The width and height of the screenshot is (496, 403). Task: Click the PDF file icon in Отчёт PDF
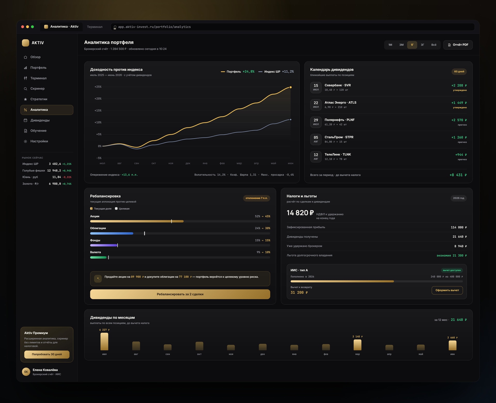coord(449,45)
